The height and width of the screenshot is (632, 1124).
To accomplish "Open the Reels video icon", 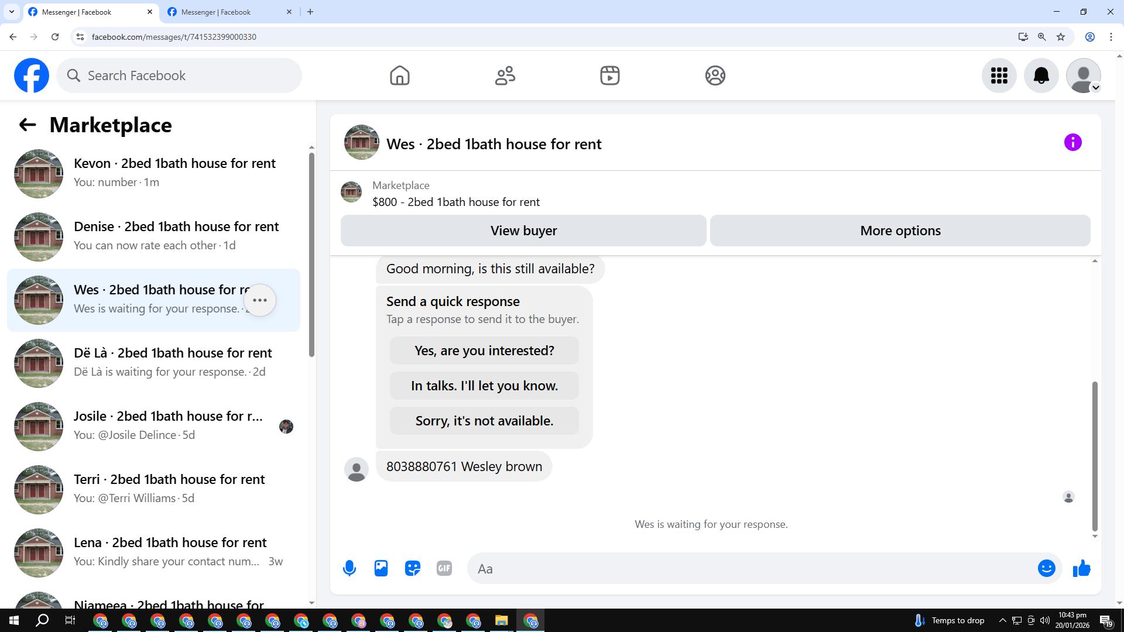I will pyautogui.click(x=610, y=75).
